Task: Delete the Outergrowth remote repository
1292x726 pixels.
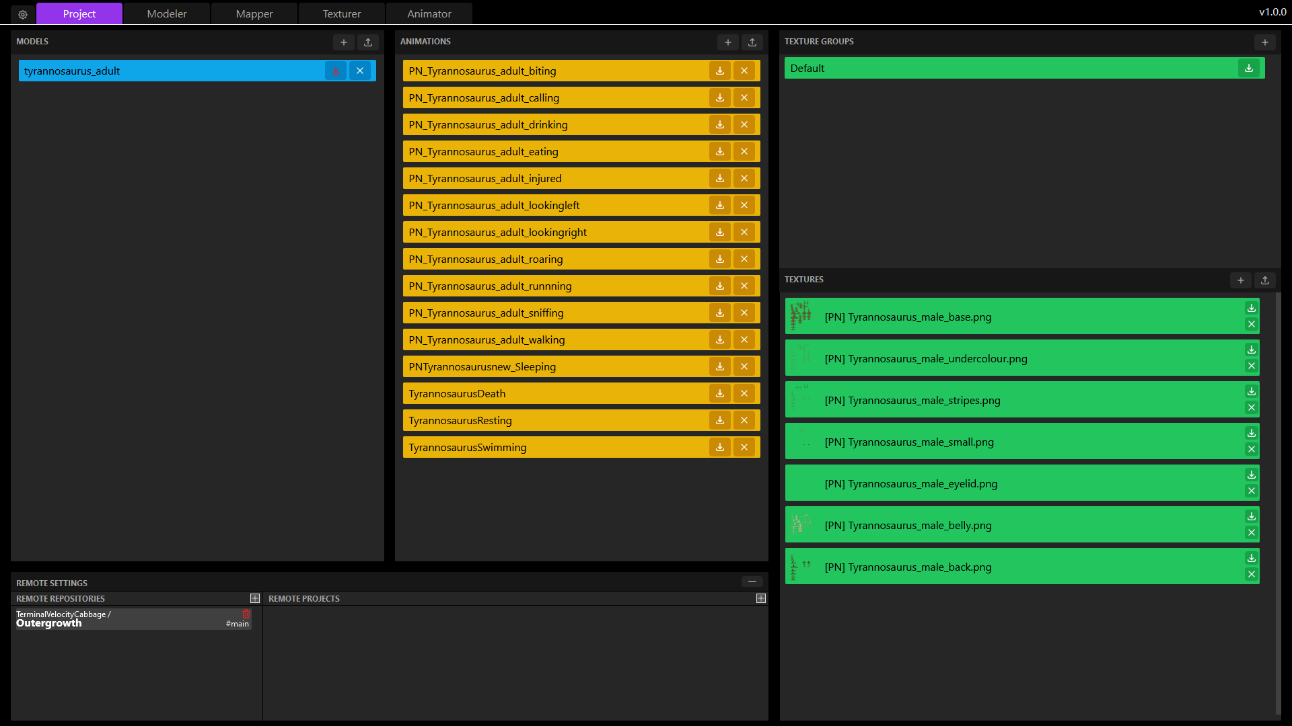Action: [246, 614]
